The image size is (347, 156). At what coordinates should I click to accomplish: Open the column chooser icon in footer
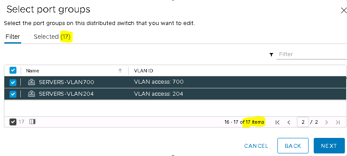point(32,122)
